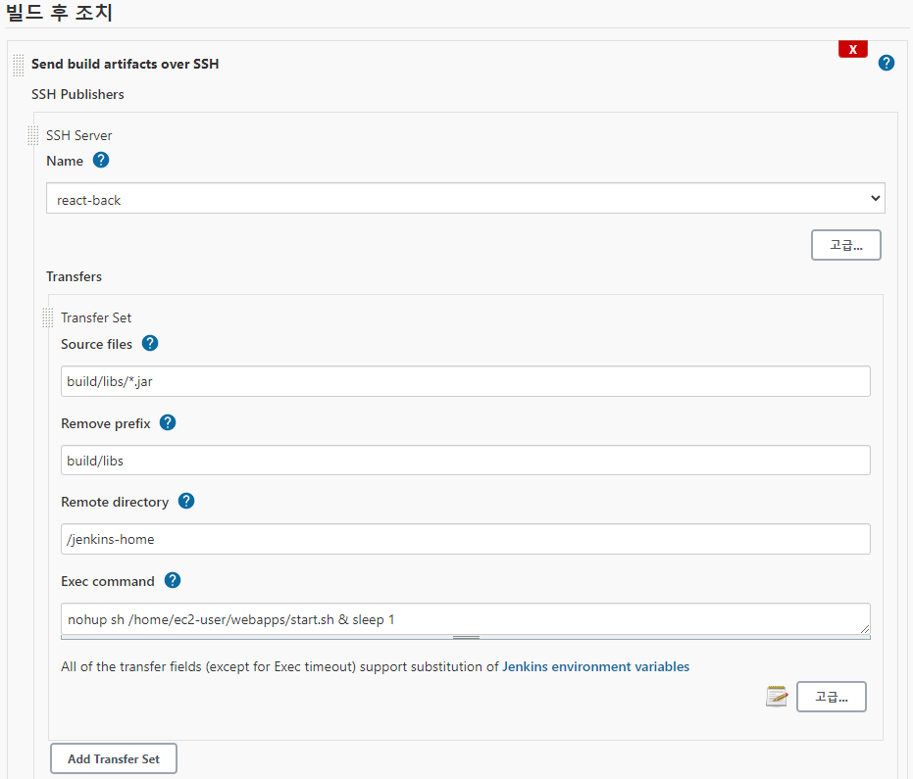Click Add Transfer Set button

[x=114, y=758]
